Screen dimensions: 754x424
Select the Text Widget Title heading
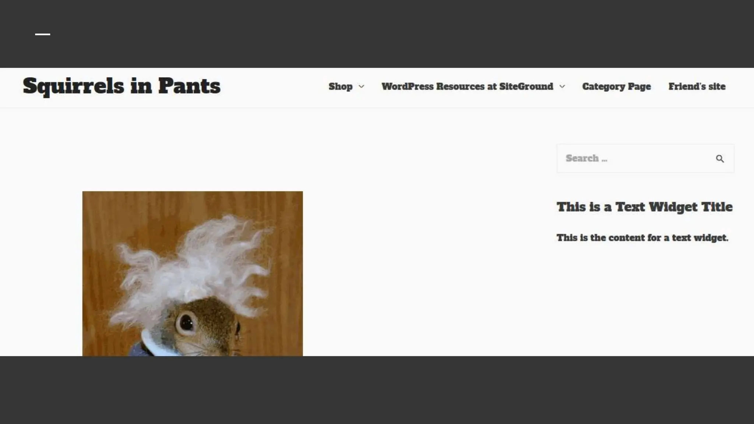click(645, 207)
